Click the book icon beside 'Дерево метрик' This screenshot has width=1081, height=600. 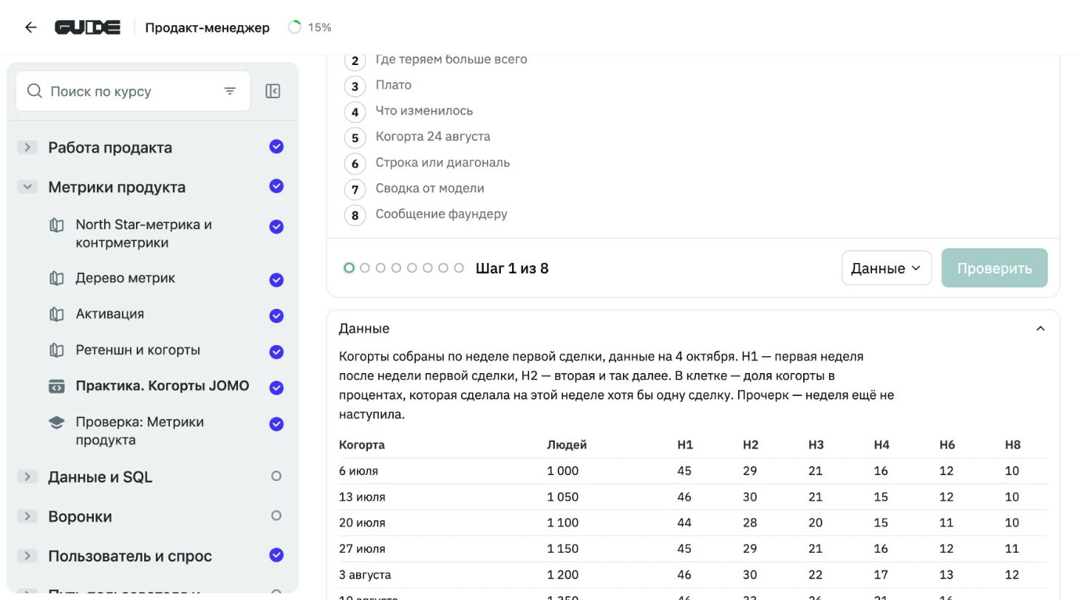click(x=57, y=279)
